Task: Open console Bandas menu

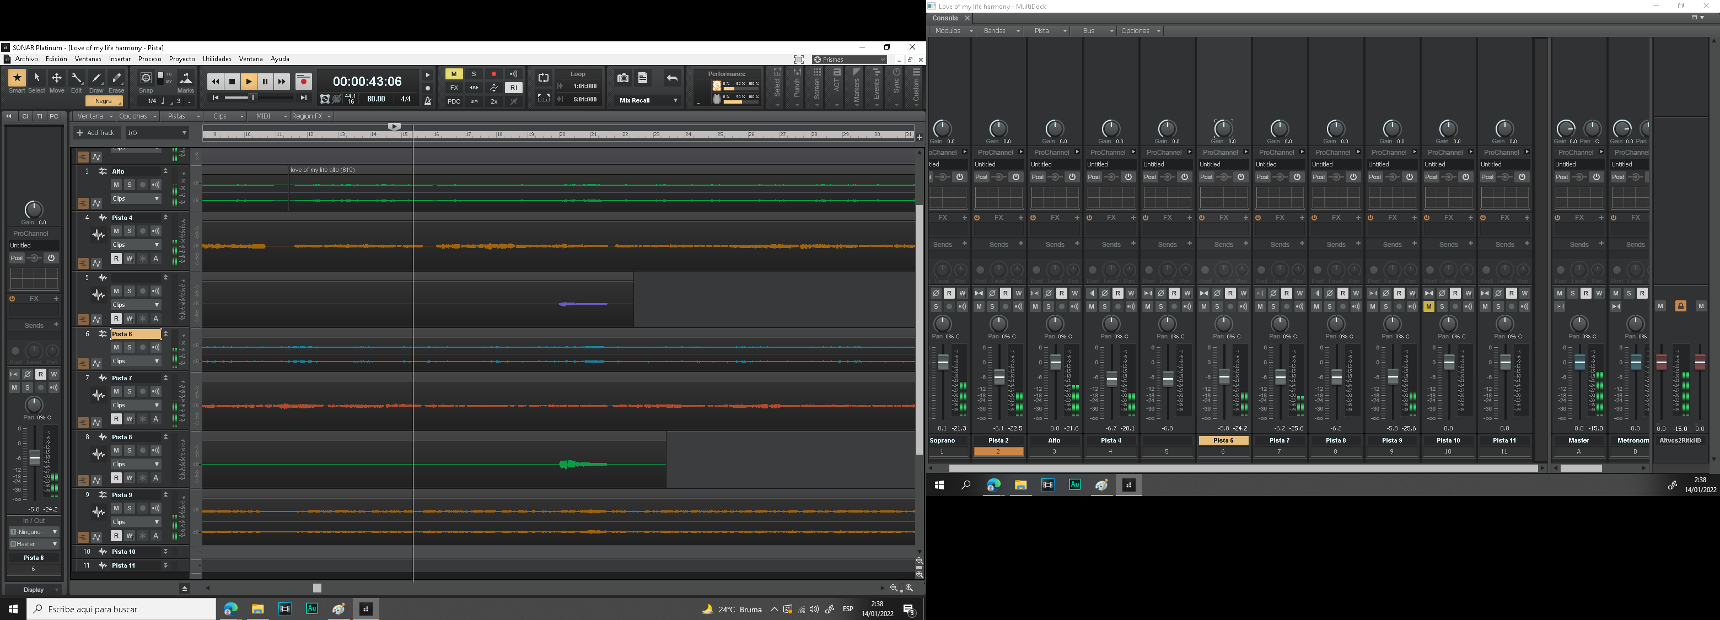Action: point(1000,31)
